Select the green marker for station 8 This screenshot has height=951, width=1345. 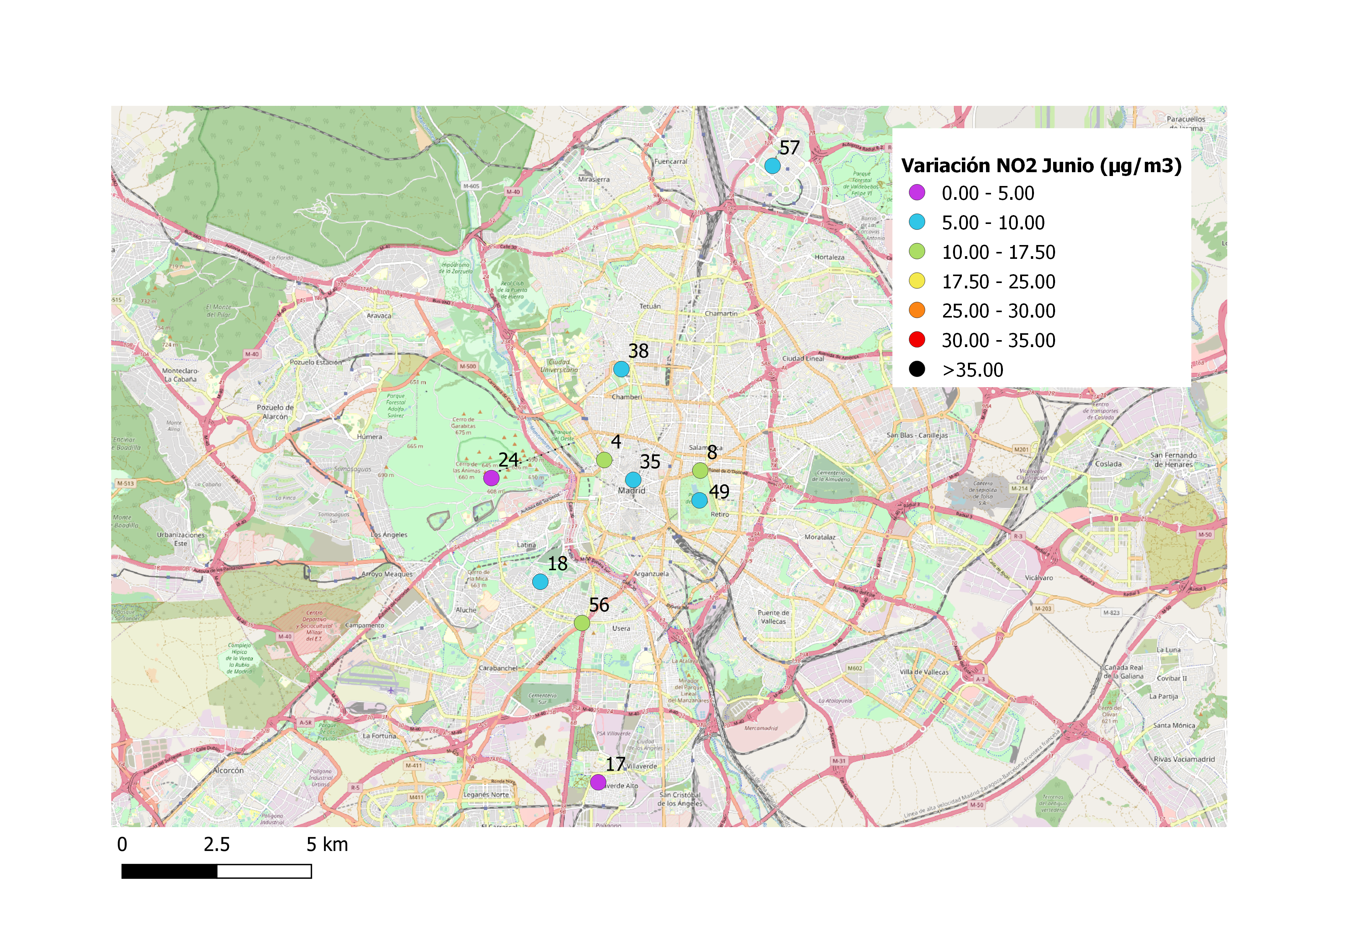click(700, 470)
